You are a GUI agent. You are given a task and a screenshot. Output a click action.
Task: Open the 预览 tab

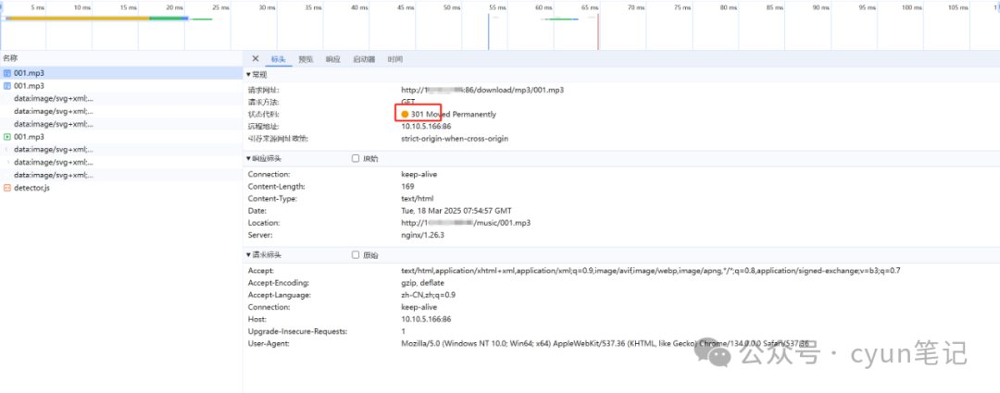pyautogui.click(x=306, y=59)
